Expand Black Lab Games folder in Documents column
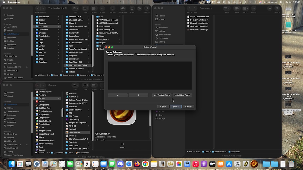 point(89,20)
